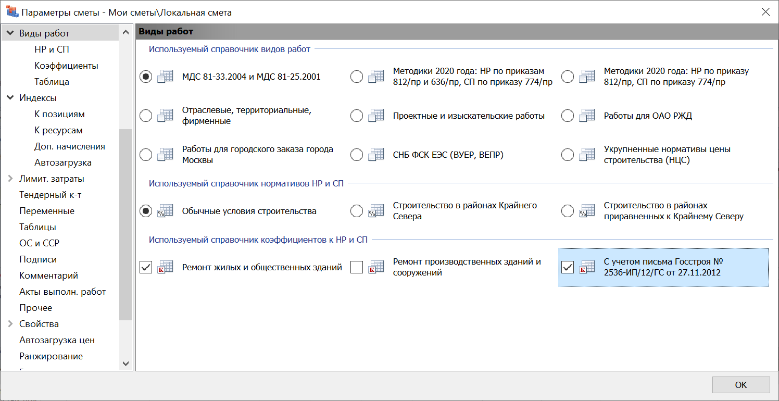
Task: Select the Отраслевые, территориальные, фирменные radio button
Action: pos(146,116)
